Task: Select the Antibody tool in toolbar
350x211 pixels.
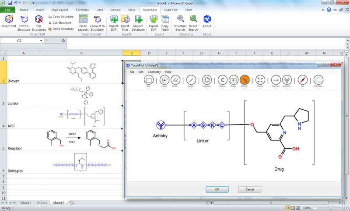Action: pos(287,80)
